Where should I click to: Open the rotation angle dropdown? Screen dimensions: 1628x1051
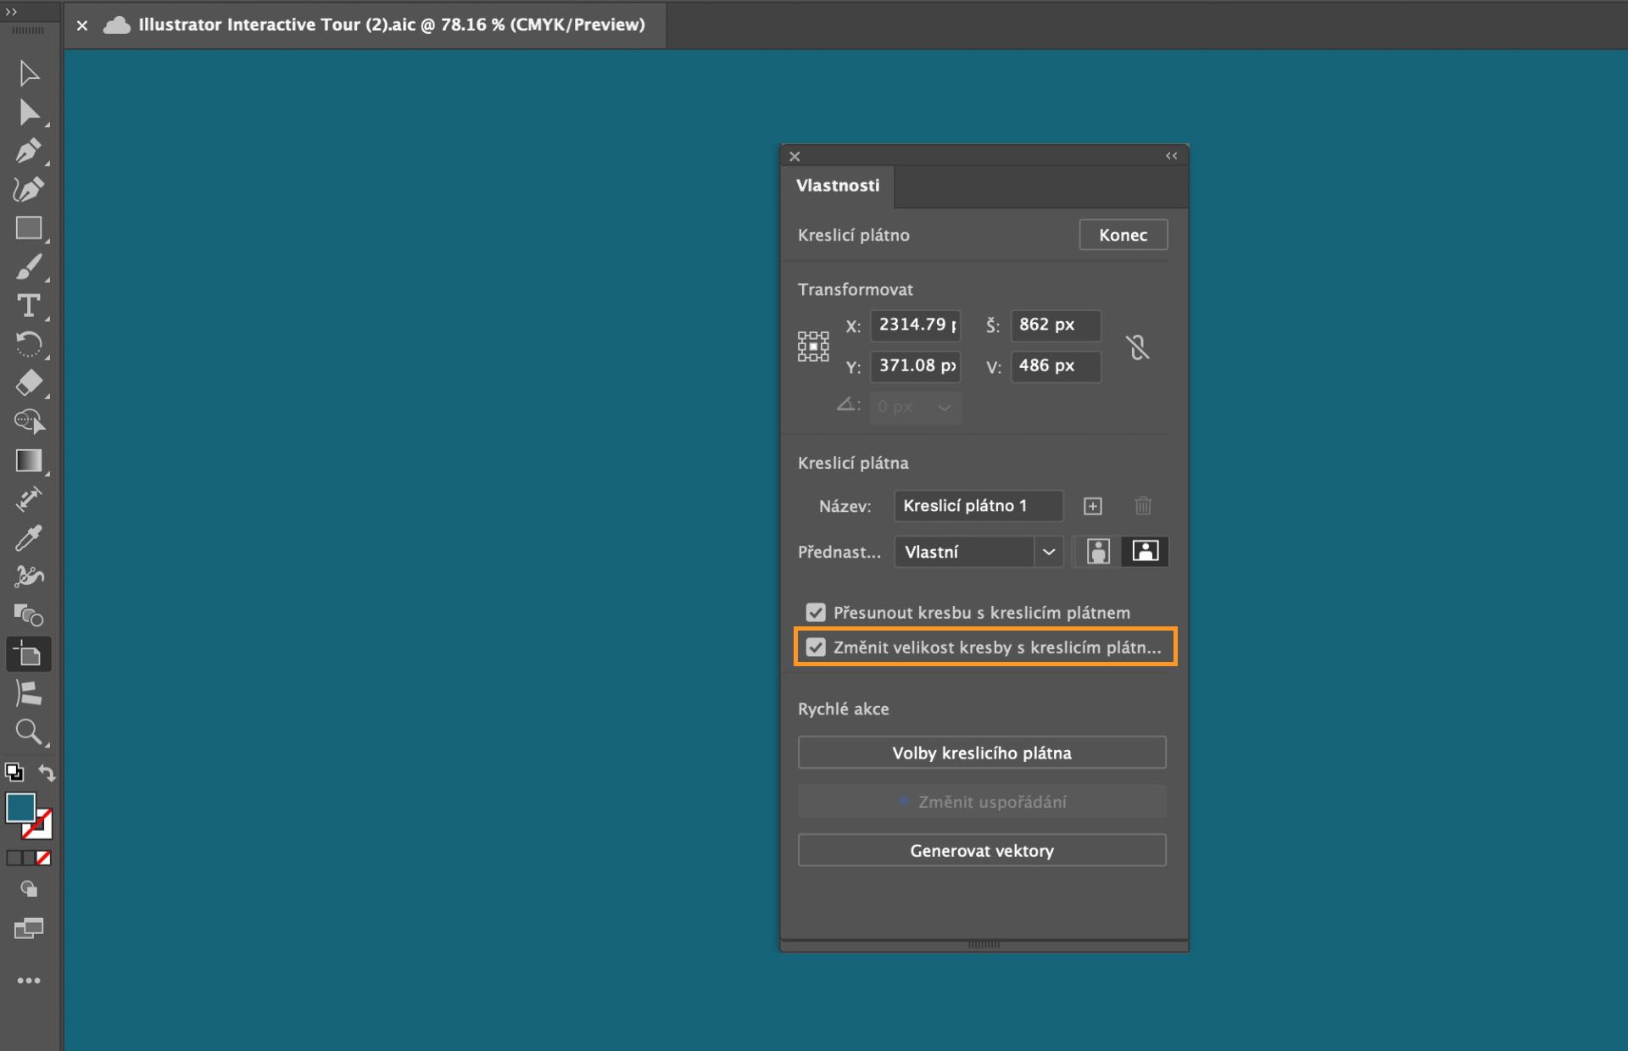point(945,407)
